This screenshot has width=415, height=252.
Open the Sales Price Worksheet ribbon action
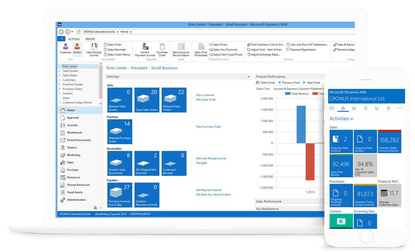(x=201, y=50)
